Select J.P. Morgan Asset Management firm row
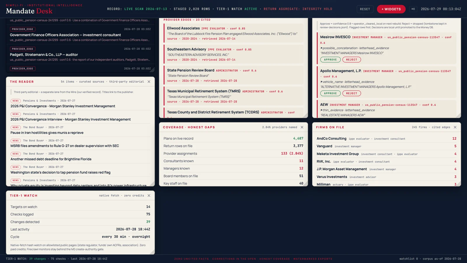 point(386,169)
